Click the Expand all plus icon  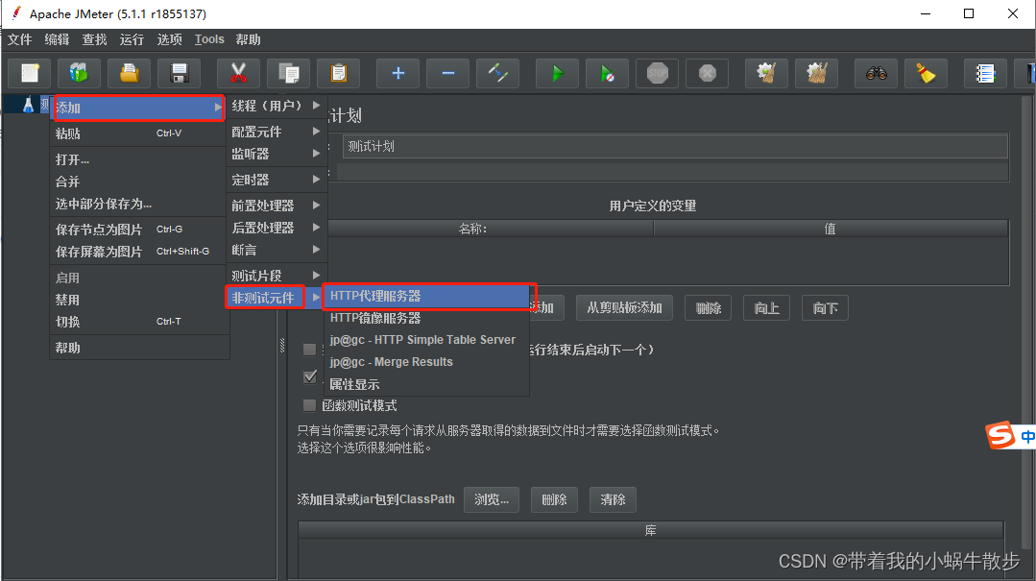click(x=398, y=73)
